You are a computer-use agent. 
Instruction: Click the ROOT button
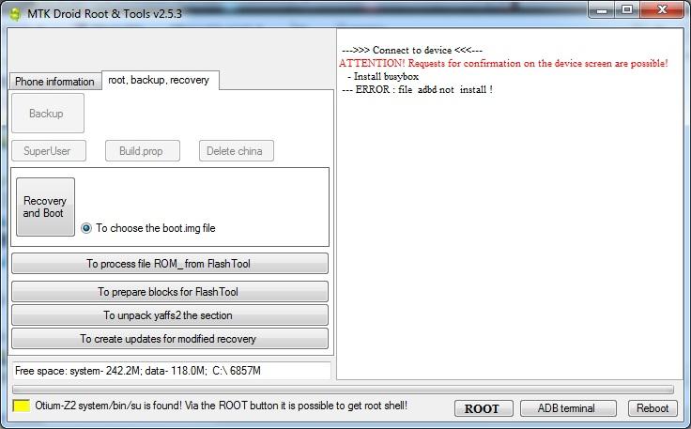484,408
